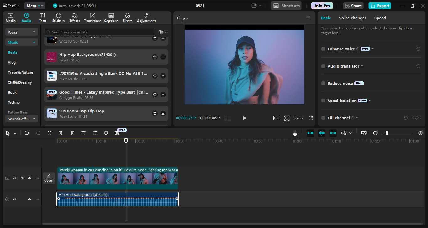Open the Effects panel
Viewport: 428px width, 228px height.
point(74,17)
